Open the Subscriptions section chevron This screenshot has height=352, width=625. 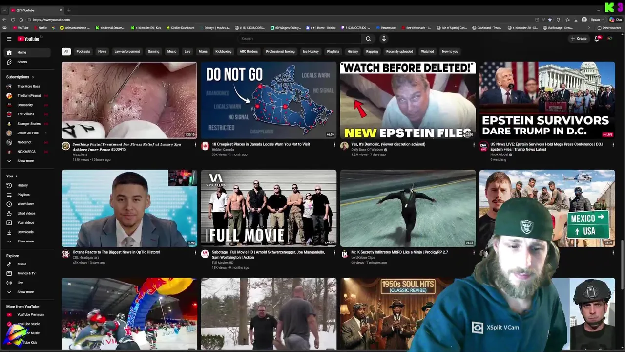(33, 77)
